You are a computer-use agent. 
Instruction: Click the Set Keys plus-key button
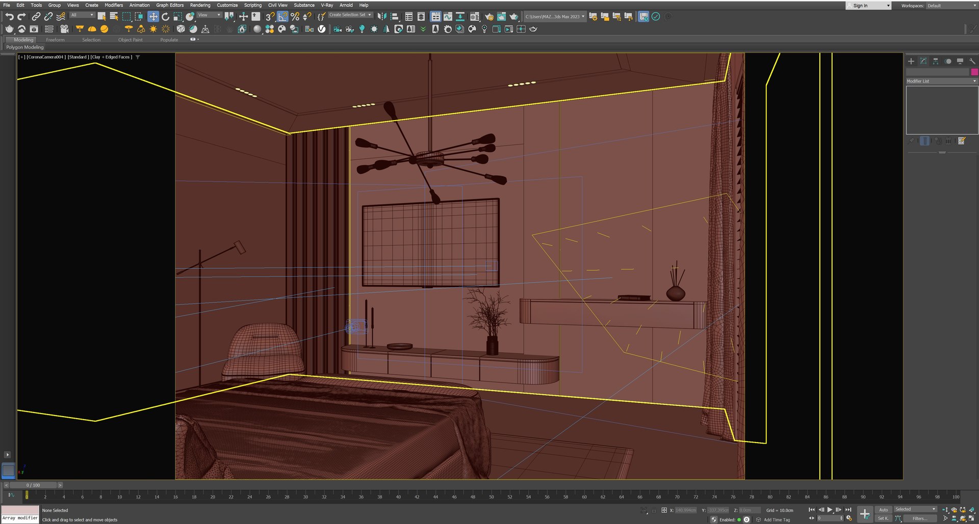tap(865, 514)
